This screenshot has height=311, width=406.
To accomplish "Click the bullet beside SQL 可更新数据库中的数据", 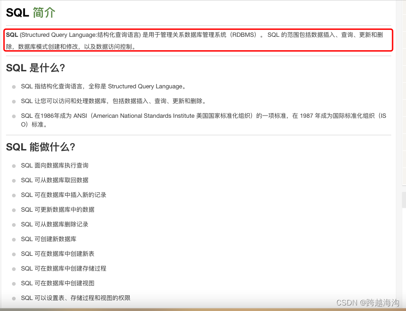I will (x=13, y=209).
